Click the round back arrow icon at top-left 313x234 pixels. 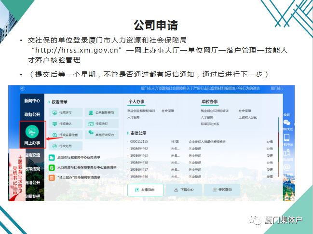[x=23, y=89]
